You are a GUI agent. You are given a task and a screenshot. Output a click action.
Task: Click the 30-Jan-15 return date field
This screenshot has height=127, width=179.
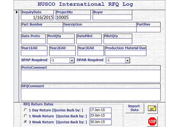click(100, 122)
